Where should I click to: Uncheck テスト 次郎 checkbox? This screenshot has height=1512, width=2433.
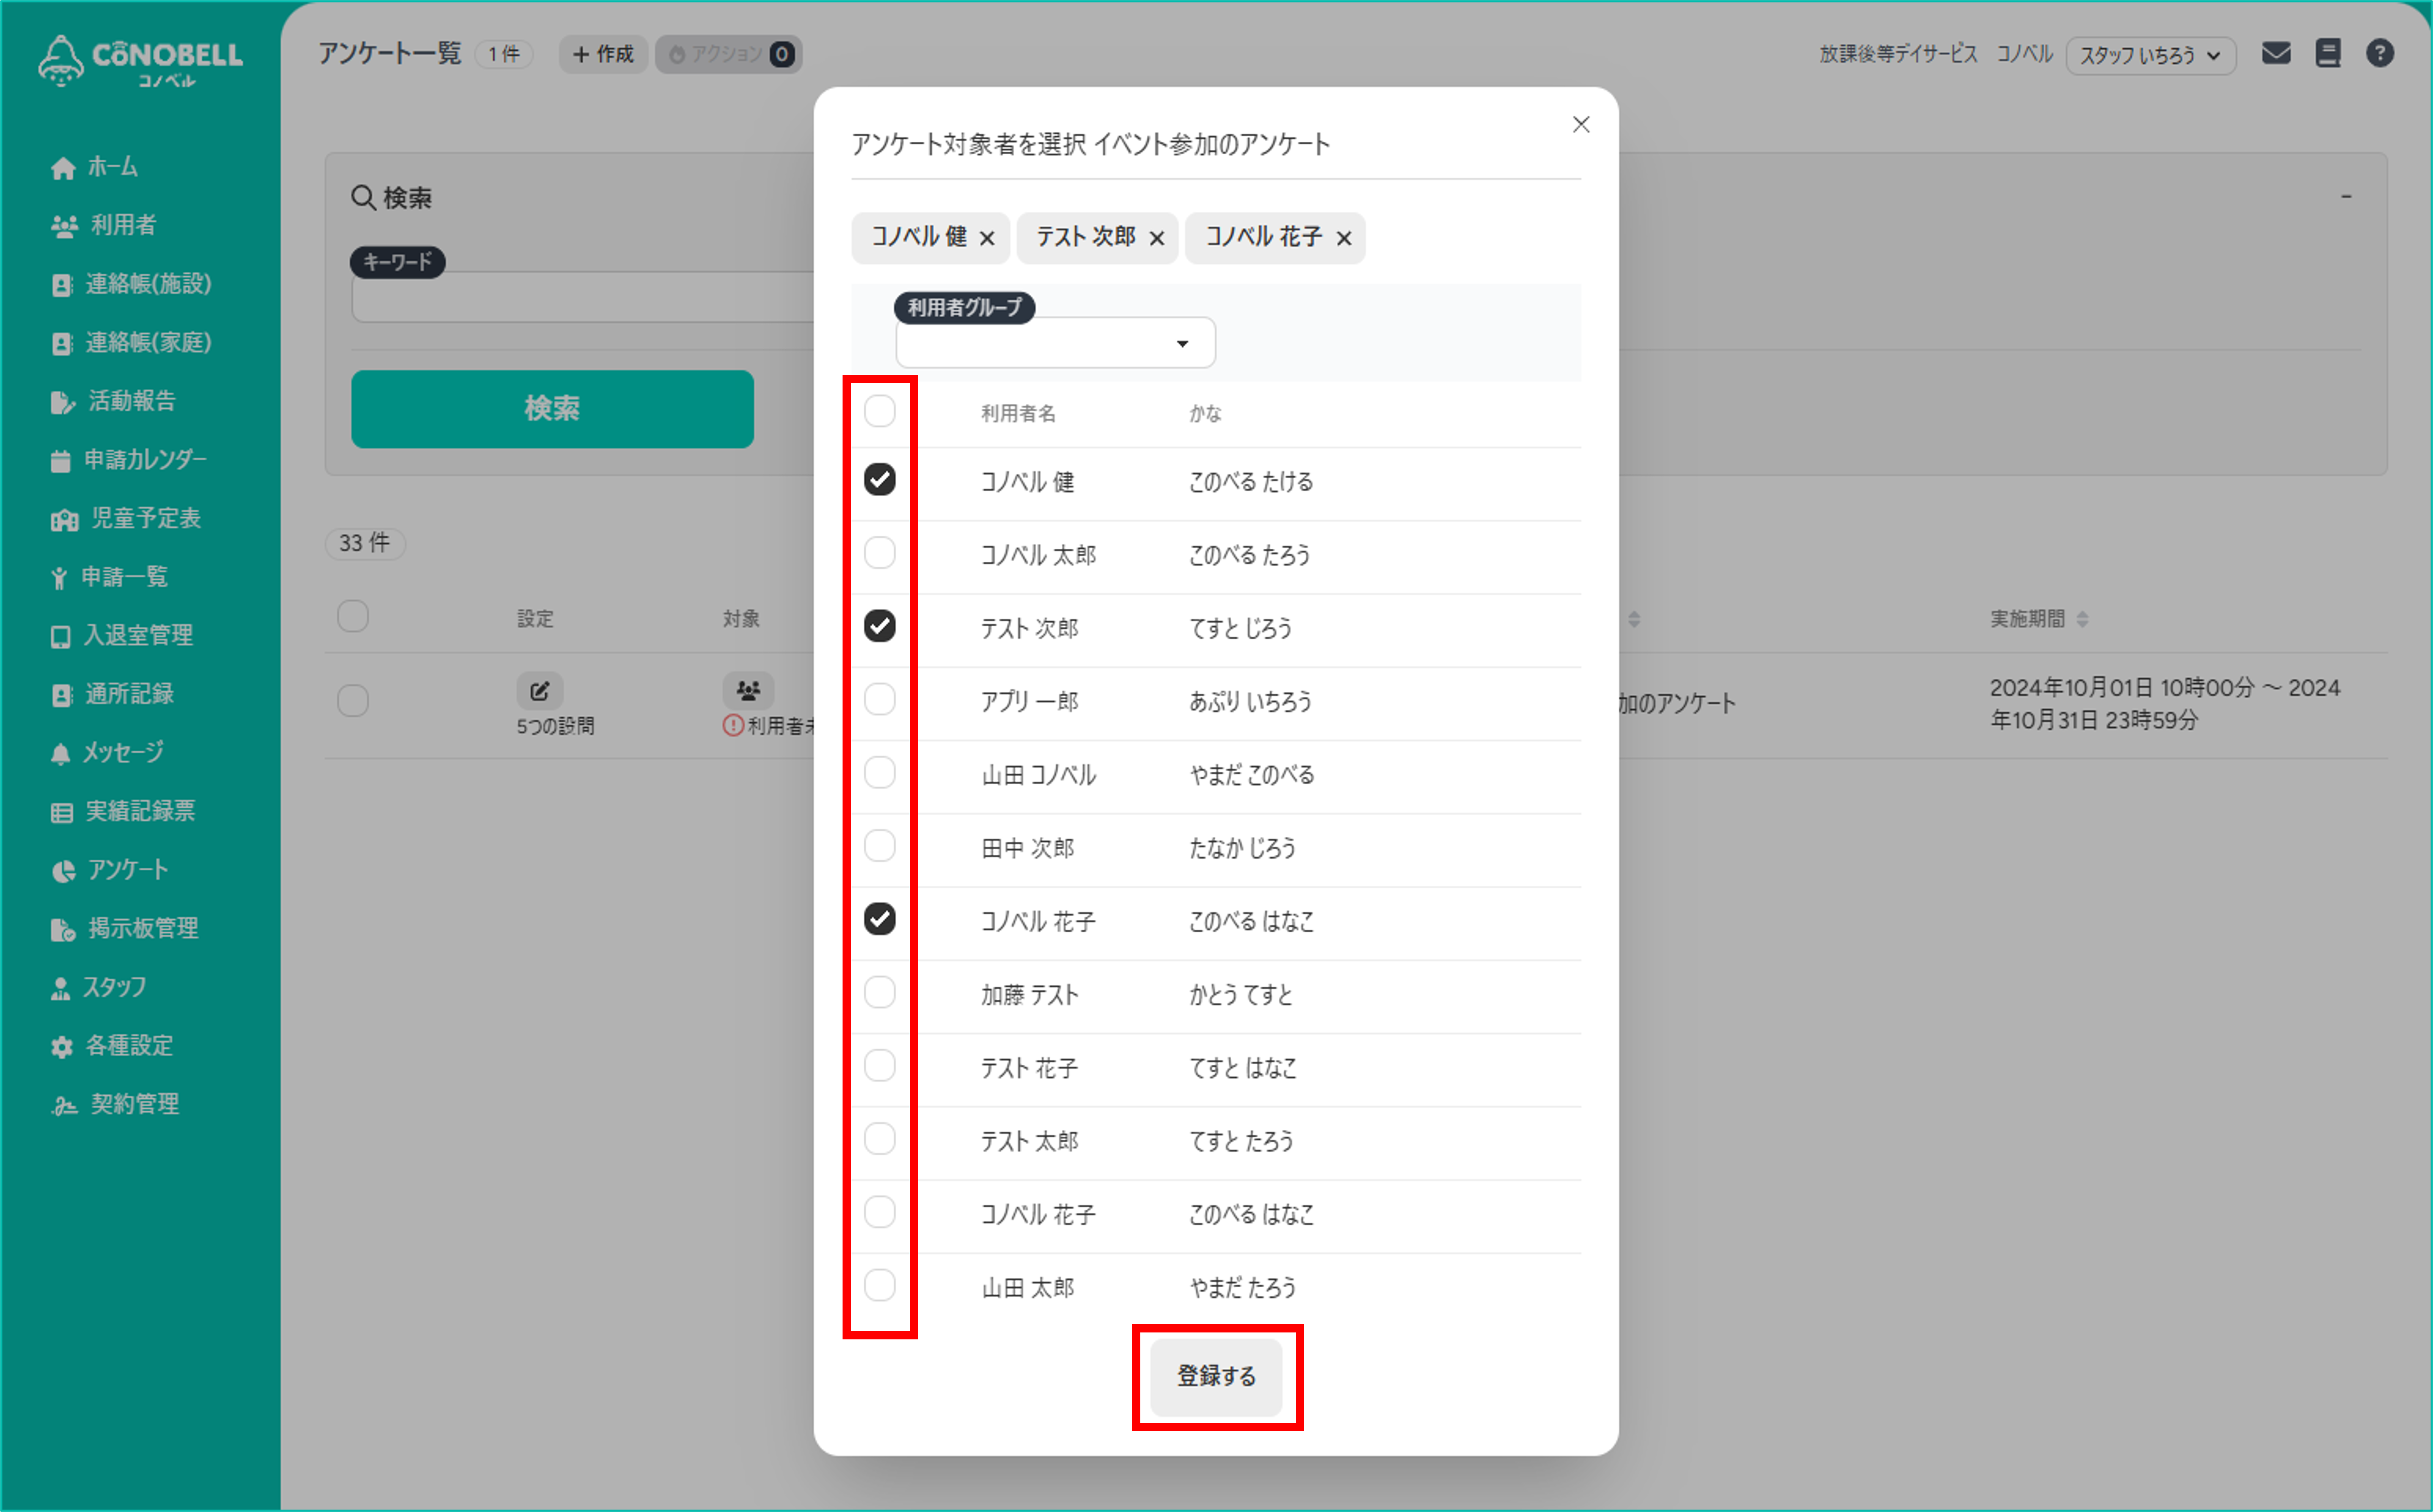tap(880, 626)
